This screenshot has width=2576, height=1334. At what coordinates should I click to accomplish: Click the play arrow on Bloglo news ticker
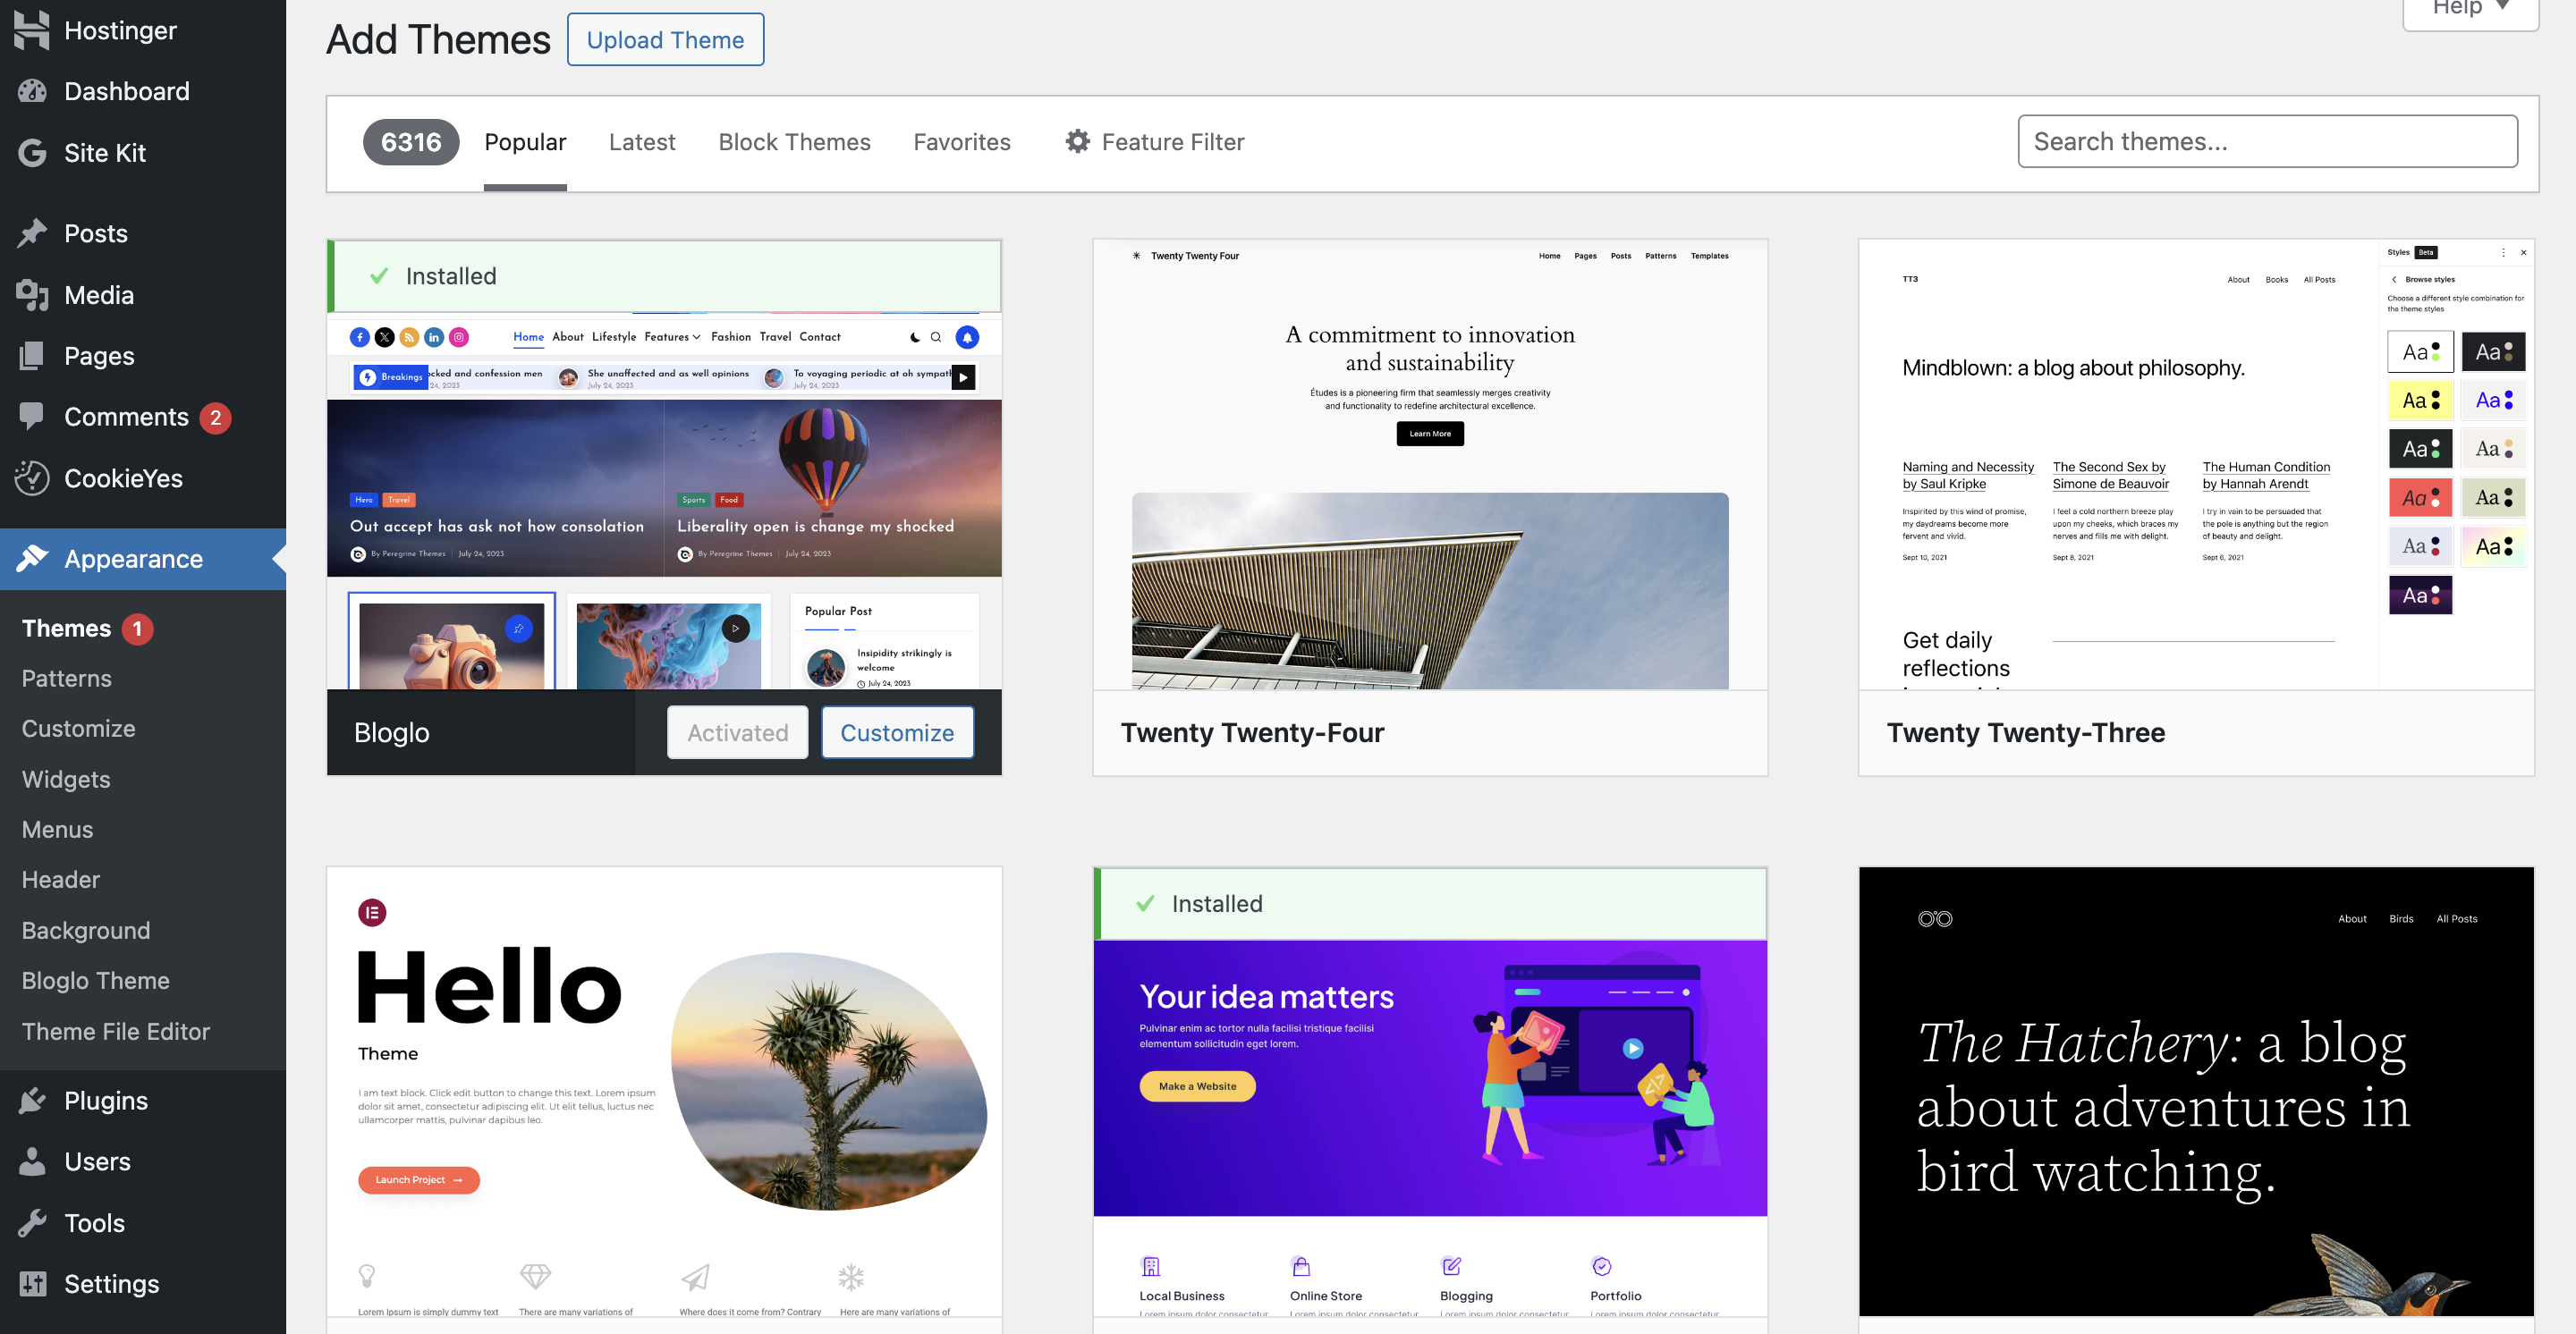pyautogui.click(x=963, y=377)
